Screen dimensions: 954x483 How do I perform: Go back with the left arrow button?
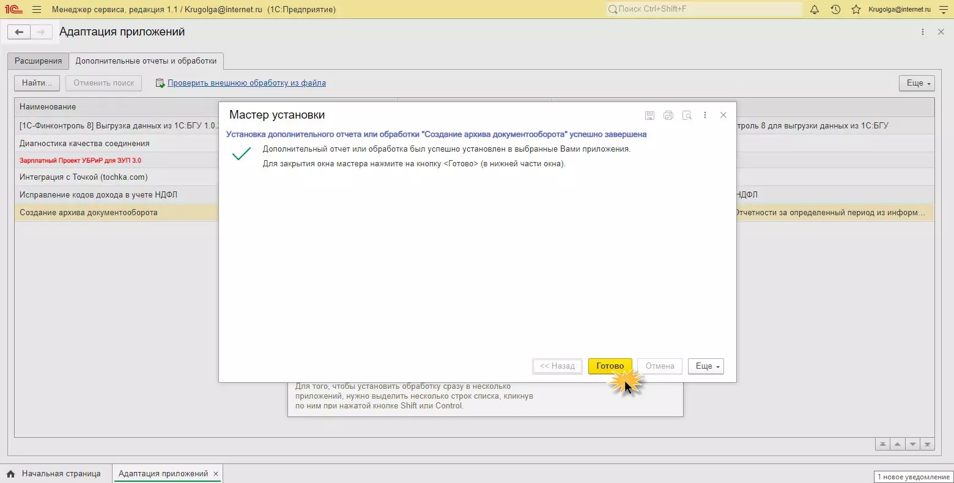click(19, 32)
